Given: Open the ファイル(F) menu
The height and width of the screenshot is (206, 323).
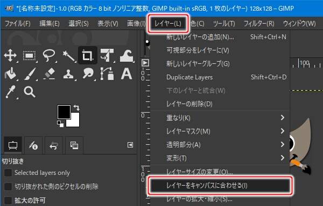Looking at the screenshot, I should point(17,24).
